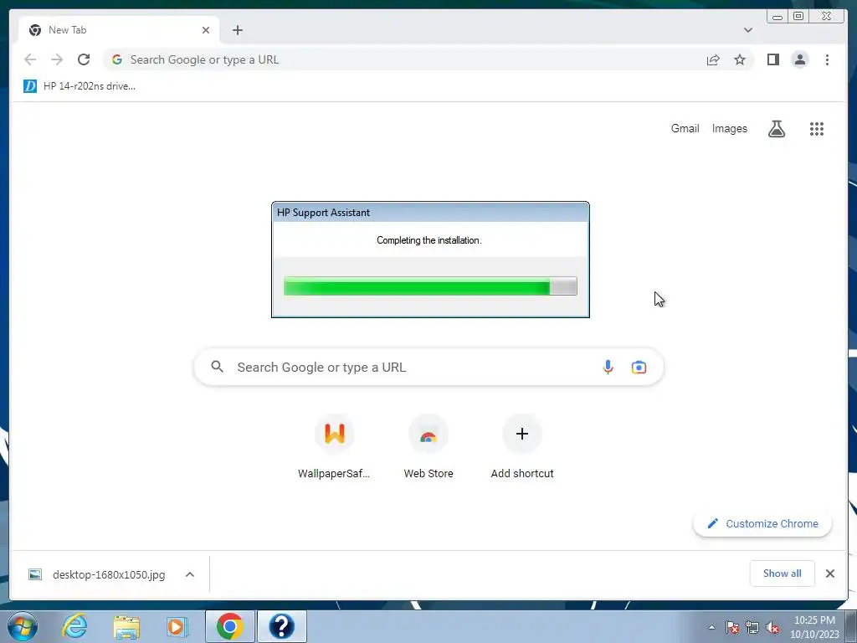Reload the current page
The image size is (857, 643).
click(84, 59)
